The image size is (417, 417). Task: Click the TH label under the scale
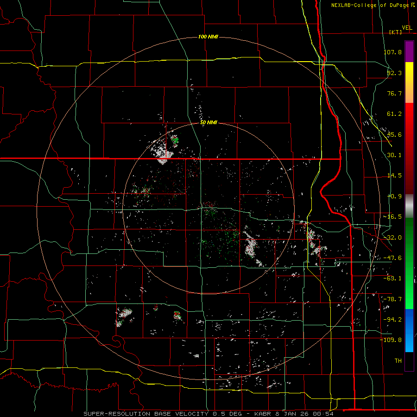[x=398, y=361]
